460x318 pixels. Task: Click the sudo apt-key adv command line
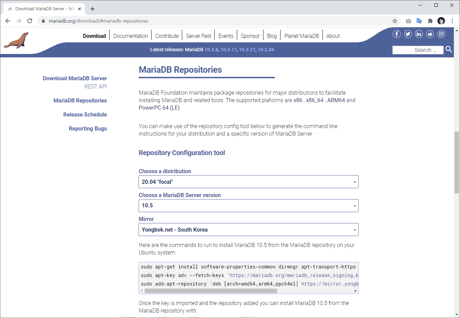tap(249, 275)
